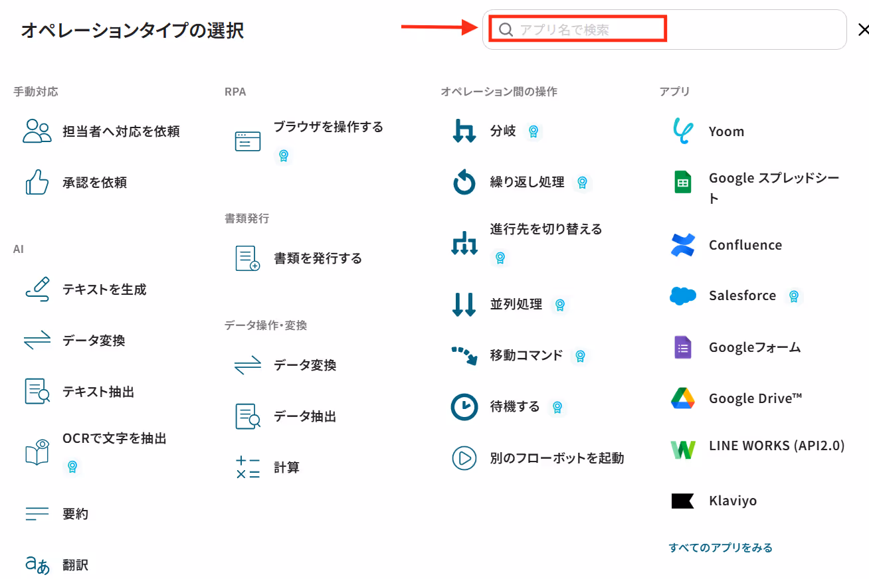Click the Klaviyo black flag icon
This screenshot has height=579, width=869.
click(x=683, y=501)
